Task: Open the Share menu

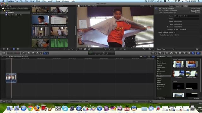Action: [x=58, y=1]
